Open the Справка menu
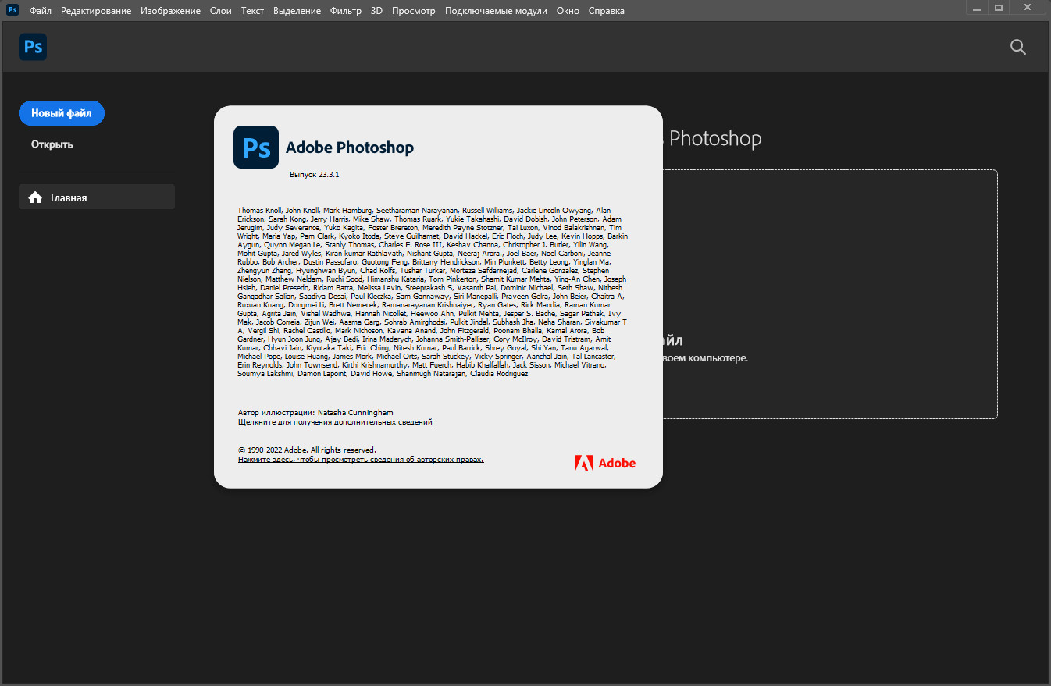Screen dimensions: 1051x686 [606, 11]
